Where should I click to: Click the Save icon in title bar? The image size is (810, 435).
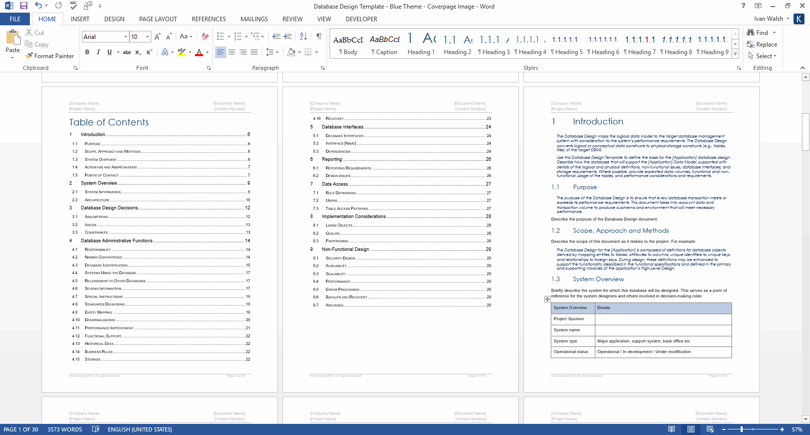[x=23, y=6]
